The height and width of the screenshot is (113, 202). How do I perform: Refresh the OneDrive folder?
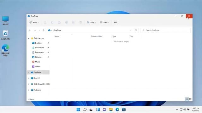pos(136,30)
